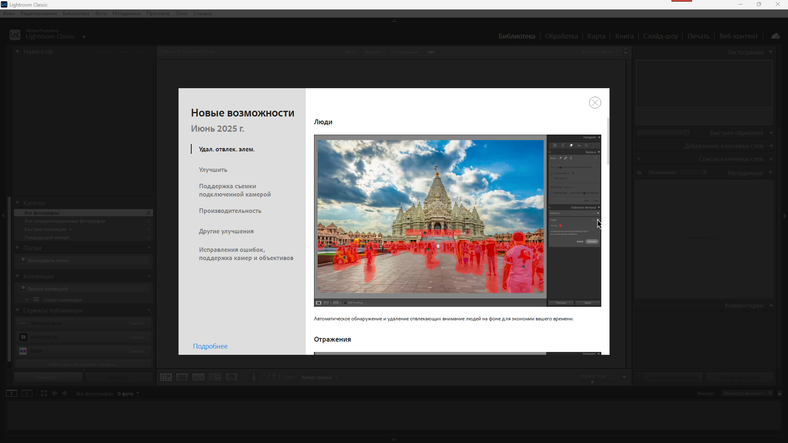Select 'Предыдущий импорт' catalog row
Image resolution: width=788 pixels, height=443 pixels.
84,237
